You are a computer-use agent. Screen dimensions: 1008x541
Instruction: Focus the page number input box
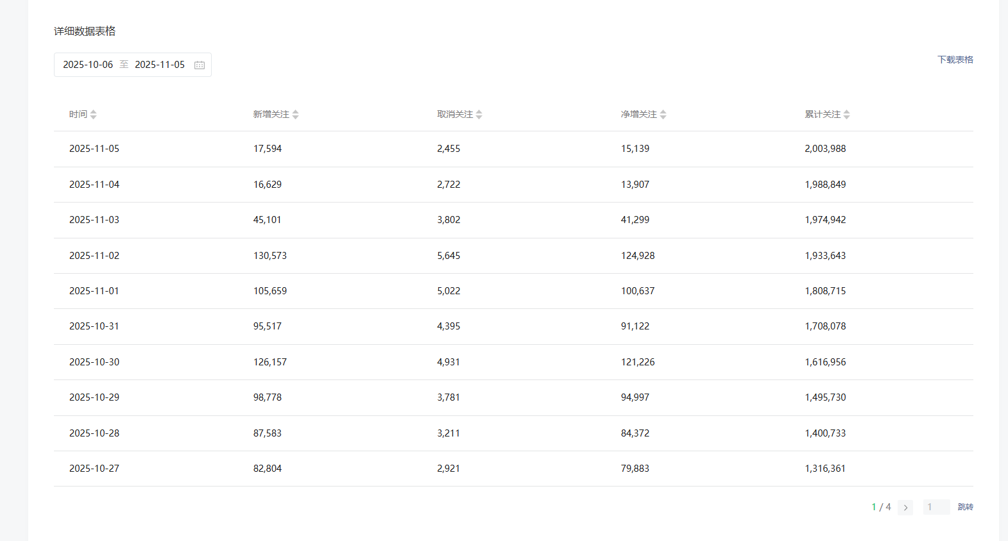pyautogui.click(x=936, y=507)
